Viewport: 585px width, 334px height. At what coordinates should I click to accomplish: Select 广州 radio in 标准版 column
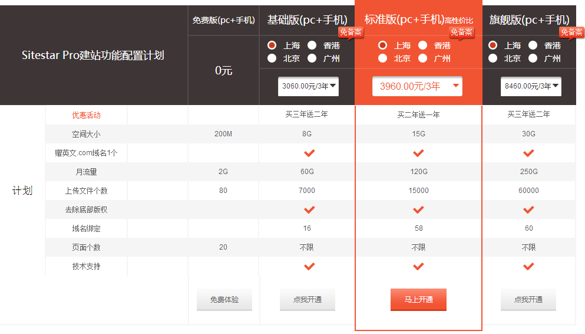(x=423, y=58)
